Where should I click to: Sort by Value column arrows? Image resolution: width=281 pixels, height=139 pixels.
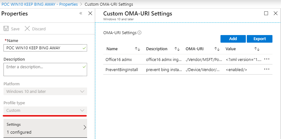click(257, 49)
